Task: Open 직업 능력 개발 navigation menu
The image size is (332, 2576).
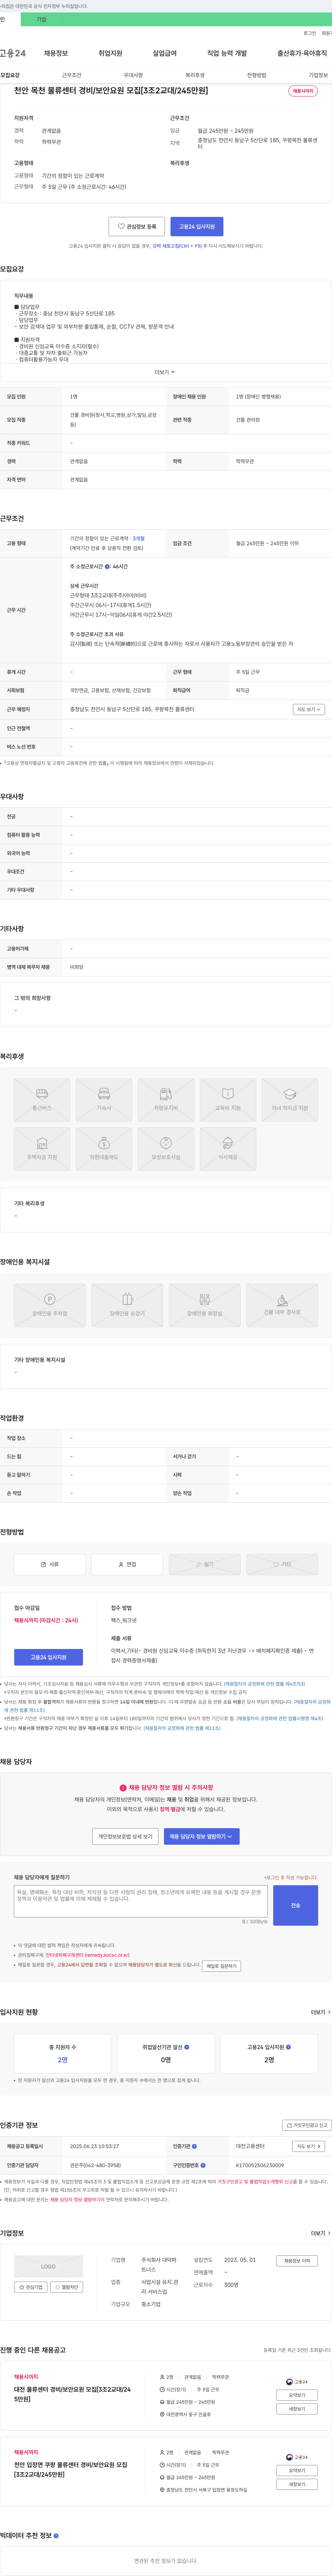Action: tap(227, 53)
